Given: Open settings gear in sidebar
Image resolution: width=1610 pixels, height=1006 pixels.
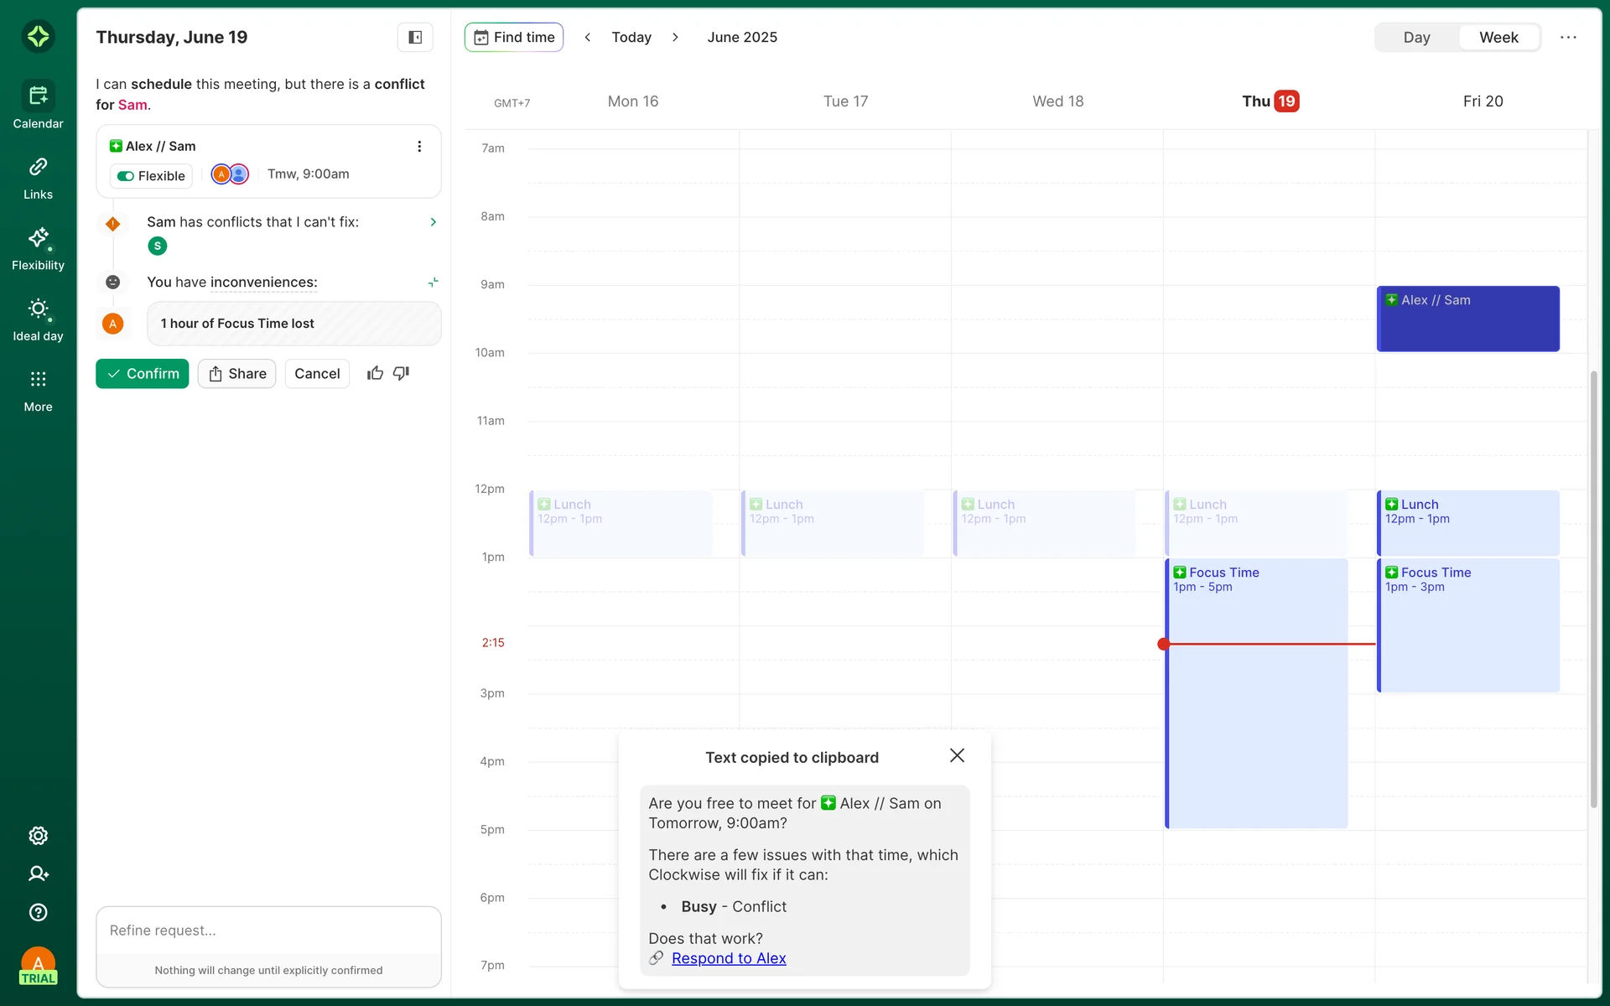Looking at the screenshot, I should [38, 836].
